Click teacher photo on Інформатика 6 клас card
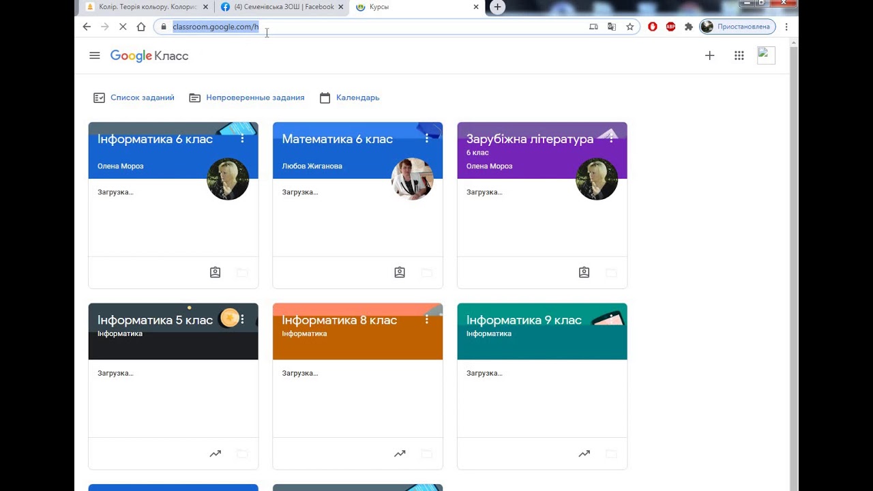Image resolution: width=873 pixels, height=491 pixels. coord(228,179)
